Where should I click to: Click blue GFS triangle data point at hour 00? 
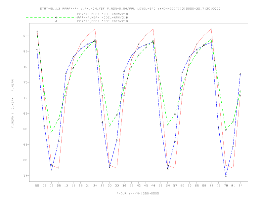37,49
